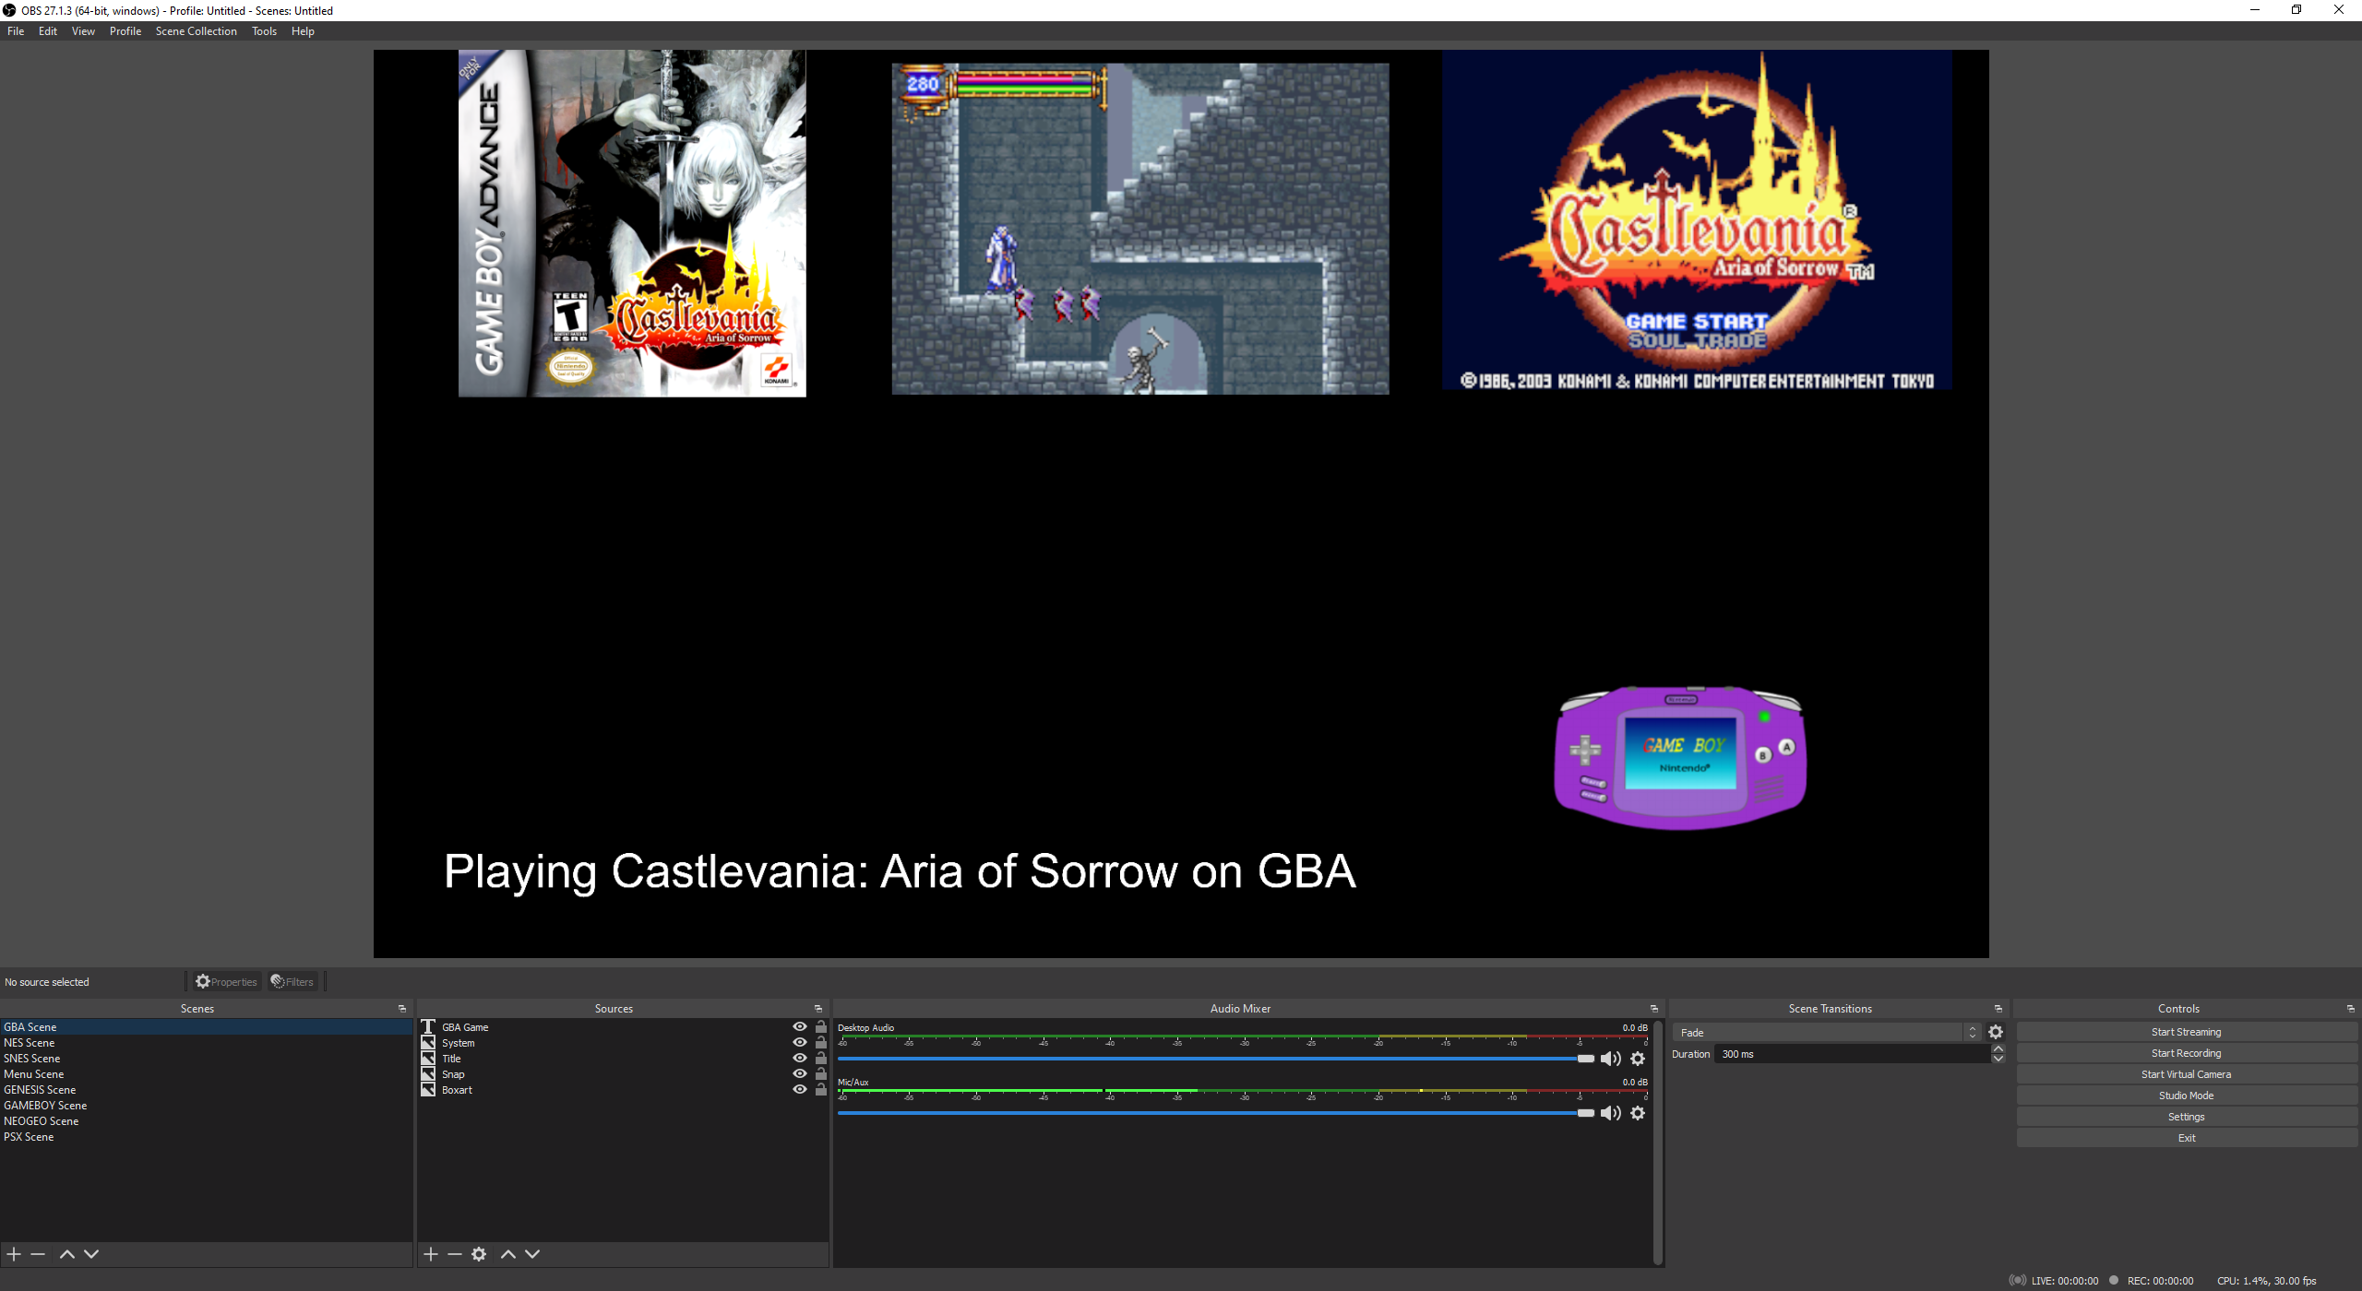Open source properties gear in Sources toolbar
Image resolution: width=2362 pixels, height=1291 pixels.
pos(479,1254)
